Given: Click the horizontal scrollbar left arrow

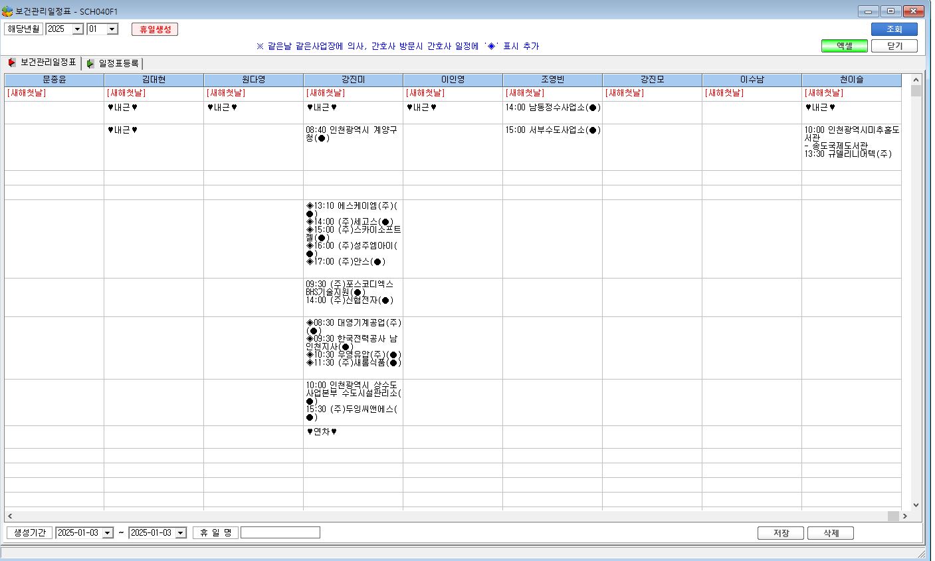Looking at the screenshot, I should coord(10,516).
